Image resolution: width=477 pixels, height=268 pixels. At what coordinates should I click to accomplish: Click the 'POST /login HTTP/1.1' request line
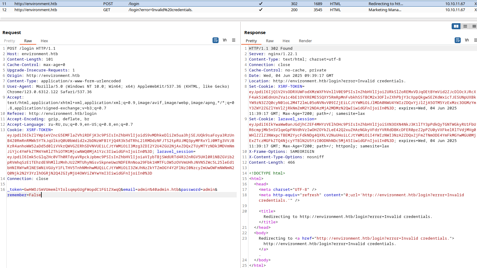click(31, 48)
